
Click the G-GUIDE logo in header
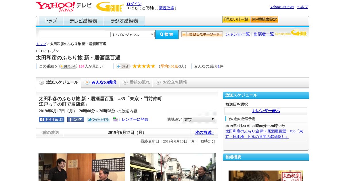[110, 7]
